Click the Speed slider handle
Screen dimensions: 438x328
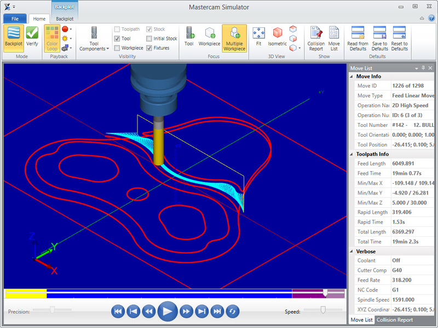[x=323, y=309]
